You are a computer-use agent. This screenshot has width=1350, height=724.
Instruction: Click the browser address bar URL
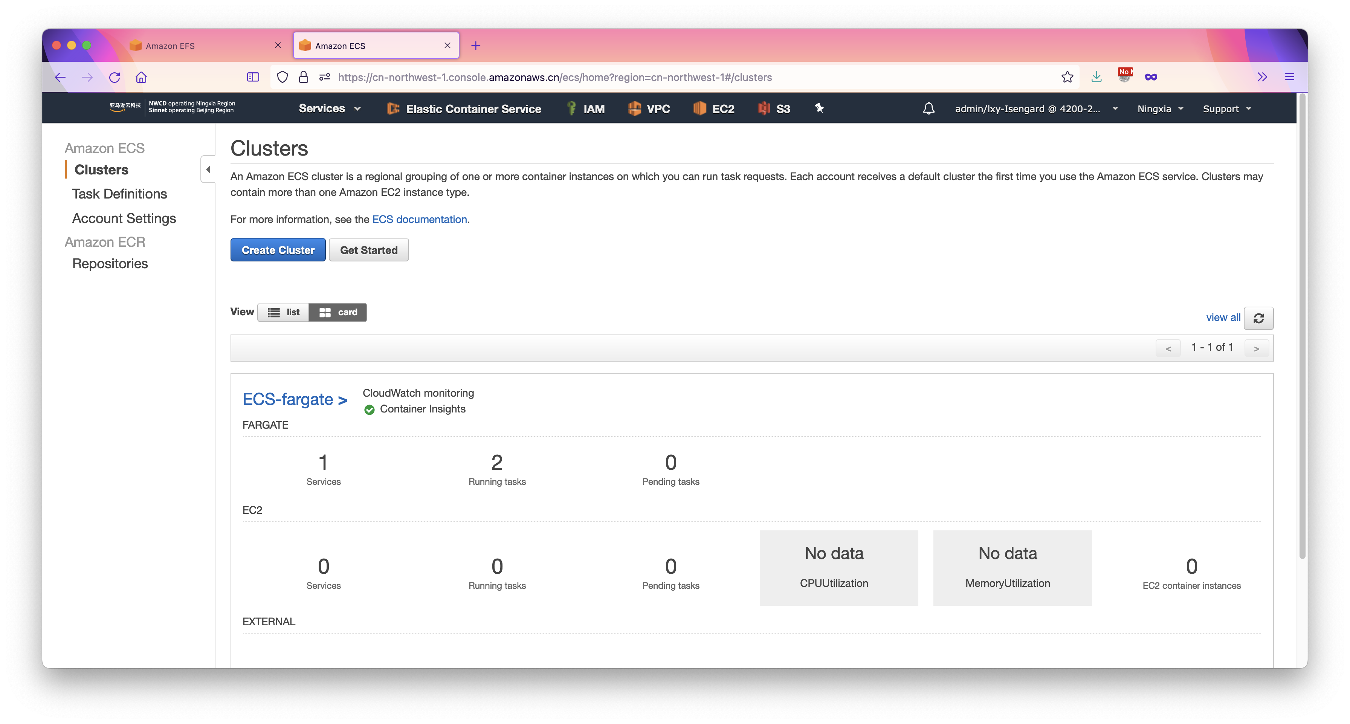tap(554, 77)
